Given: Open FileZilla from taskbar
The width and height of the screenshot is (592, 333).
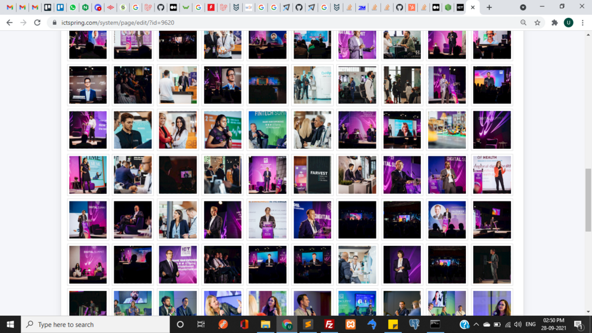Looking at the screenshot, I should tap(329, 324).
